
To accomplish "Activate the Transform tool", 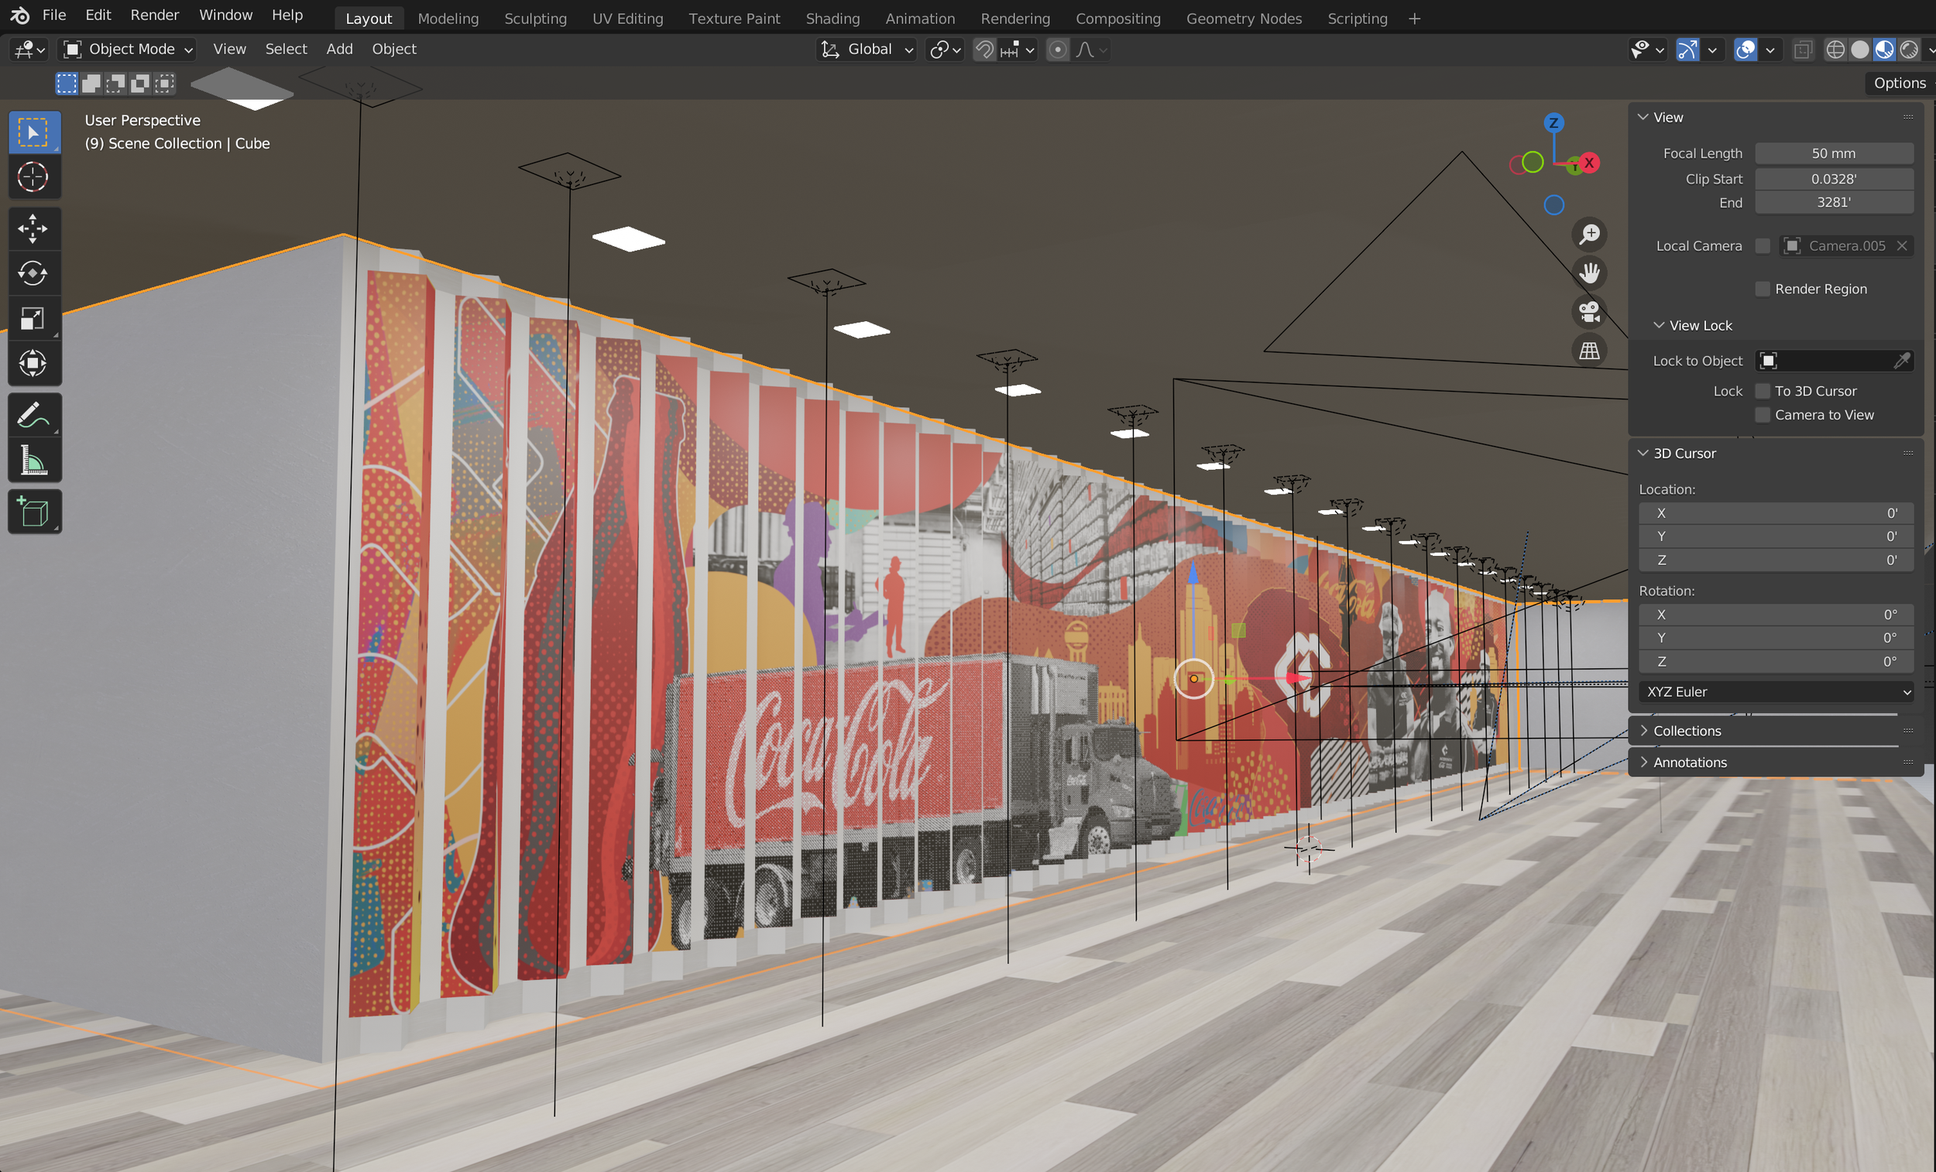I will (x=34, y=363).
